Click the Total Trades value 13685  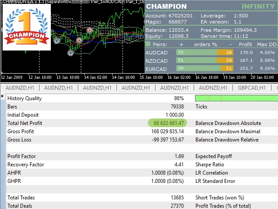(177, 198)
